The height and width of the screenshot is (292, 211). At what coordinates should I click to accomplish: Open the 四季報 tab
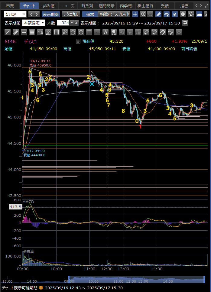tap(126, 6)
